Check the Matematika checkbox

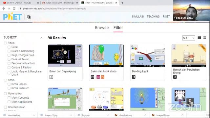click(5, 93)
